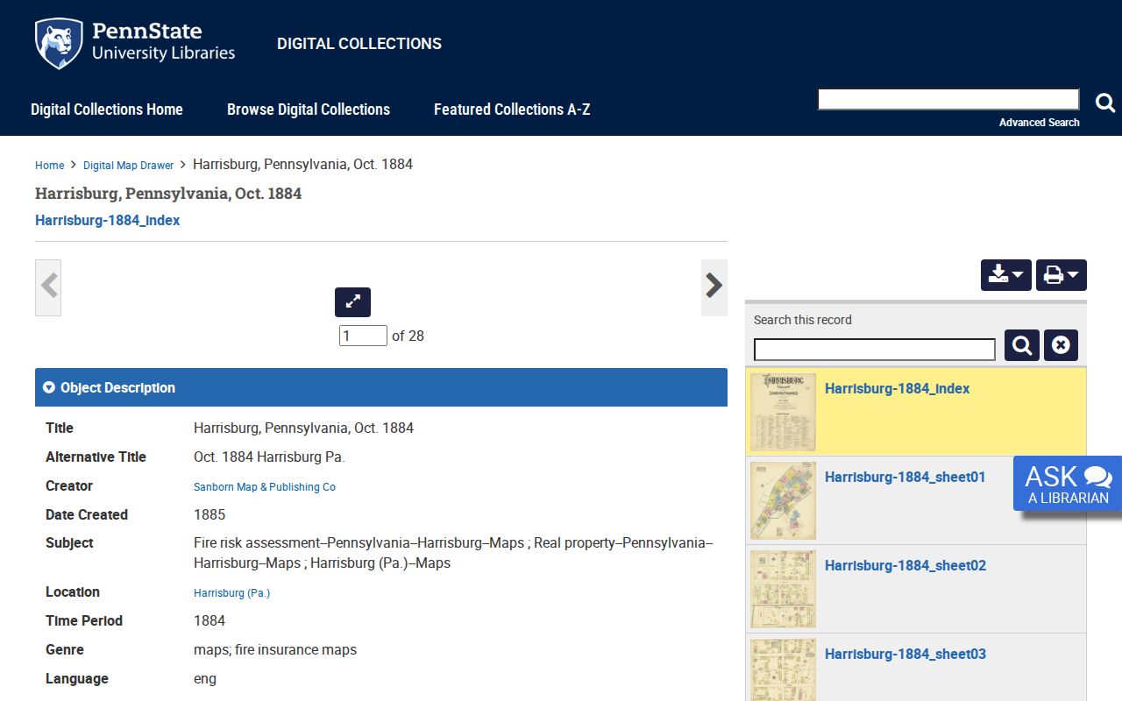Screen dimensions: 1122x701
Task: Click the Time Period value 1884
Action: pos(209,621)
